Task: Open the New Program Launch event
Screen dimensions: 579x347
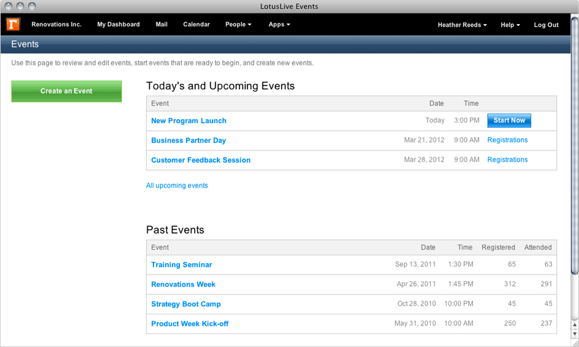Action: click(188, 121)
